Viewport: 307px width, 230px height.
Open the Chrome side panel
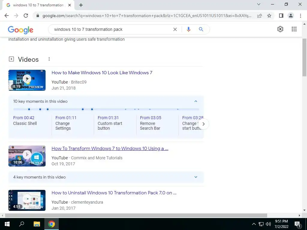(281, 16)
